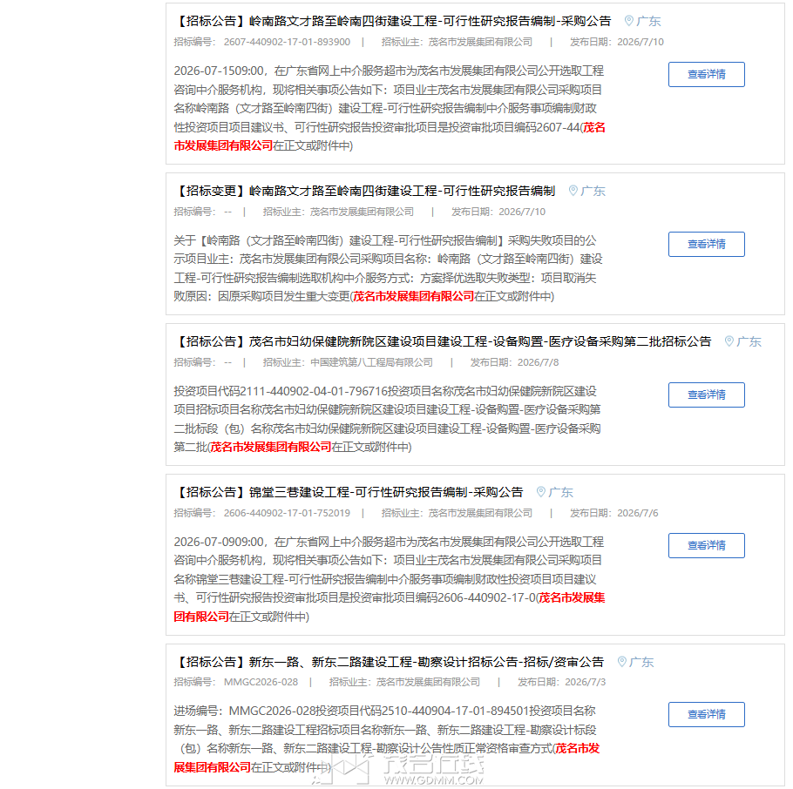
Task: Click location pin icon beside 招标变更 title
Action: [x=573, y=191]
